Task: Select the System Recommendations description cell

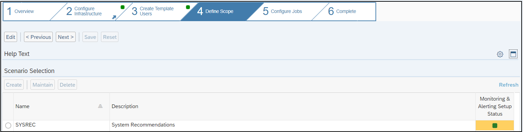Action: coord(292,125)
